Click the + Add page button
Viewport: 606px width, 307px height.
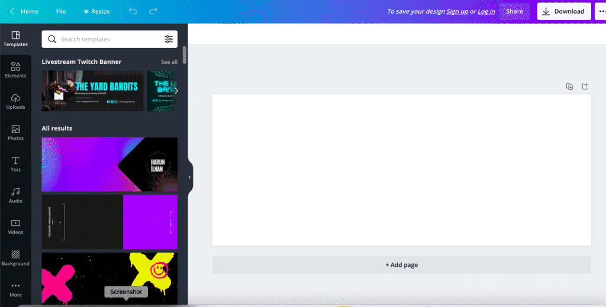pyautogui.click(x=402, y=265)
